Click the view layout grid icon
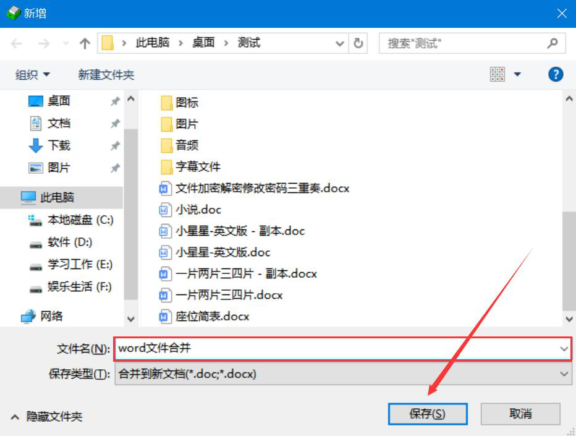The image size is (576, 436). tap(498, 74)
